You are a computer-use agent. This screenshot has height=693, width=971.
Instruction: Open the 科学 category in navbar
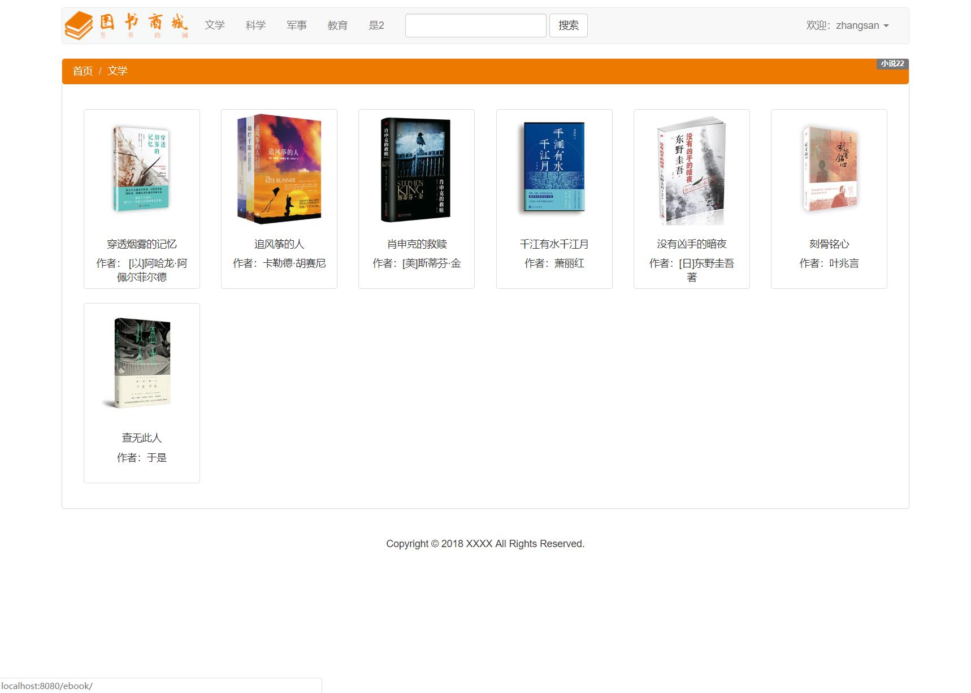tap(255, 25)
